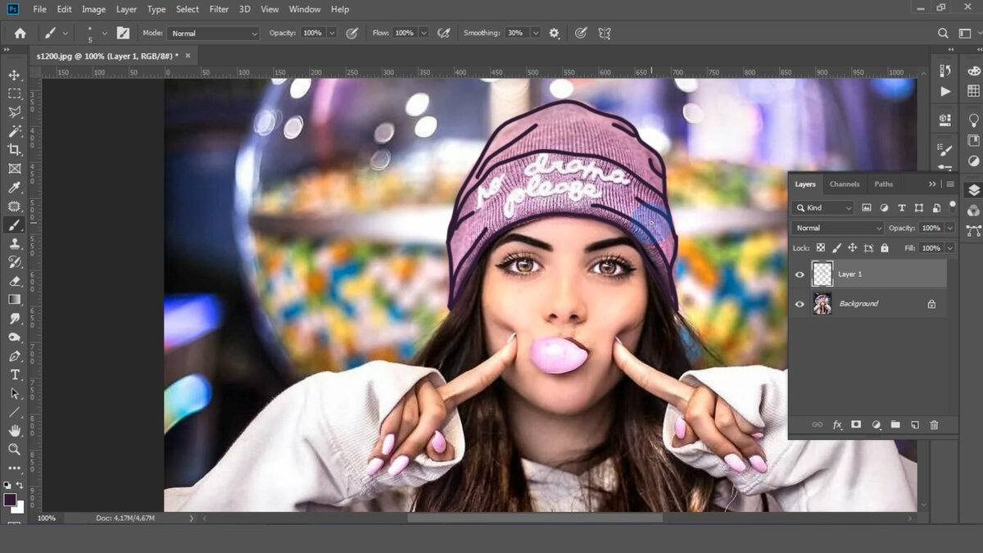
Task: Click the Home button in options bar
Action: (x=20, y=34)
